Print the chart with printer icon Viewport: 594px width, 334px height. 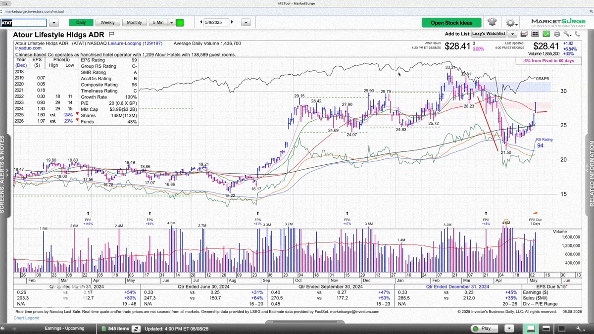(x=557, y=34)
